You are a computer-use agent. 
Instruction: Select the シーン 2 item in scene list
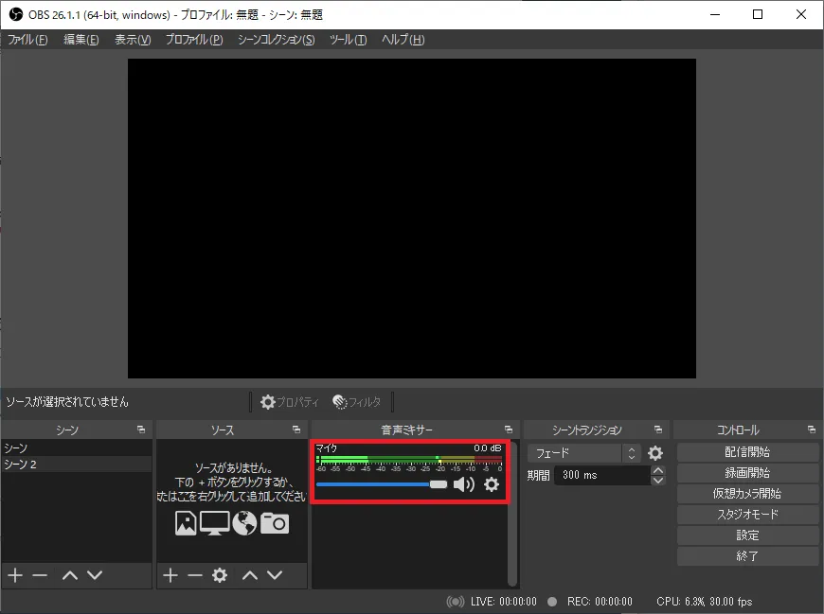[77, 465]
